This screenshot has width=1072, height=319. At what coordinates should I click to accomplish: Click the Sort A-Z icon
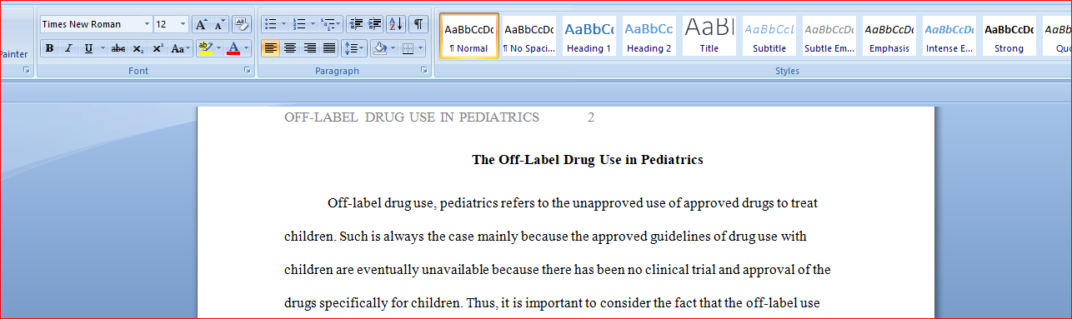click(396, 24)
